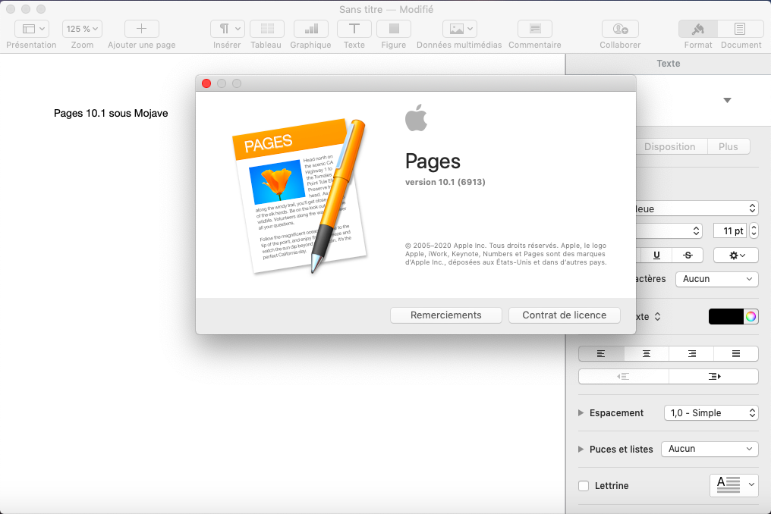Click the Texte inspector header
The image size is (771, 514).
(669, 64)
